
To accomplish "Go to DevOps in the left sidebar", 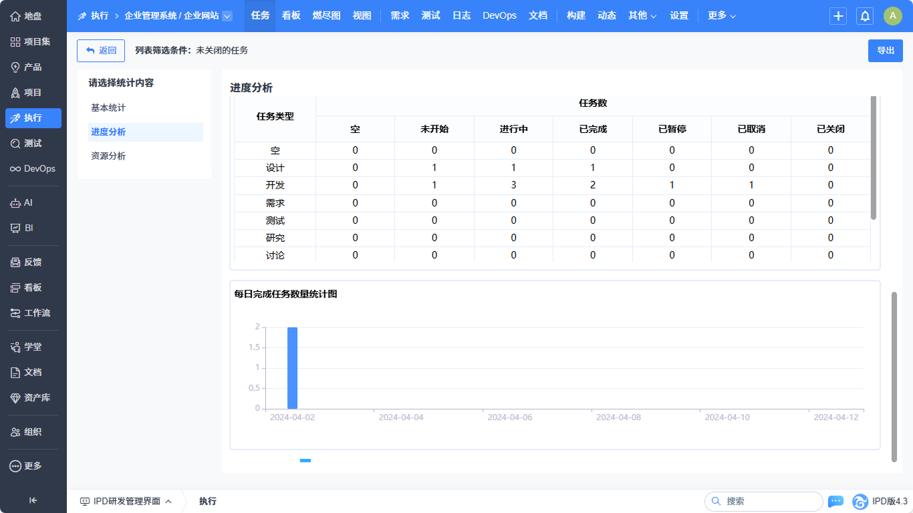I will point(33,169).
